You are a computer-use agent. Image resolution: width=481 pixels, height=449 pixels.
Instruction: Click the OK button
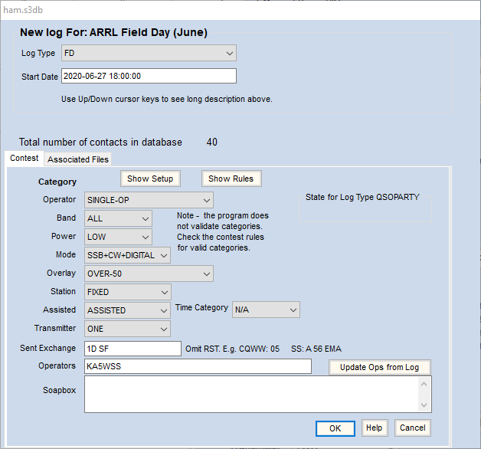pyautogui.click(x=335, y=428)
